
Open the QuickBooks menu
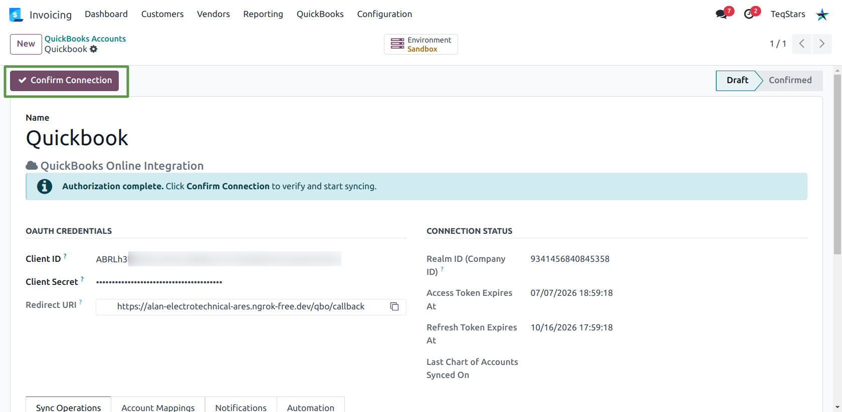point(320,14)
